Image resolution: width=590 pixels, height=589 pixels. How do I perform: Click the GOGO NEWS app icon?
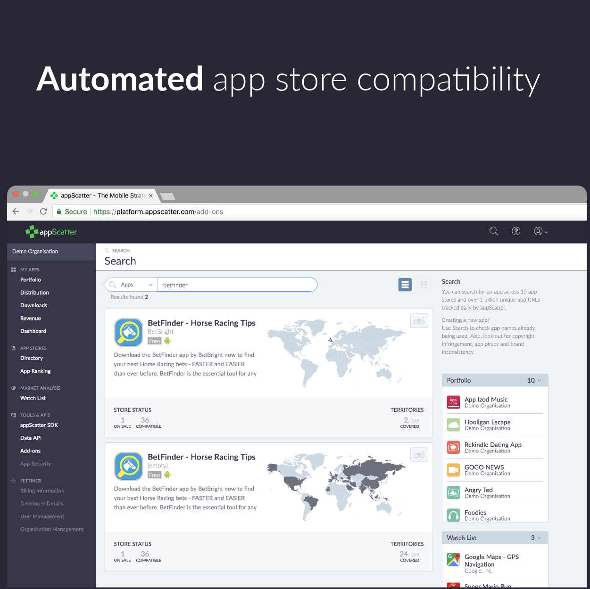coord(453,470)
